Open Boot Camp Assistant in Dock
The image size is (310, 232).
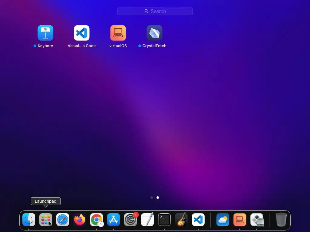(257, 220)
